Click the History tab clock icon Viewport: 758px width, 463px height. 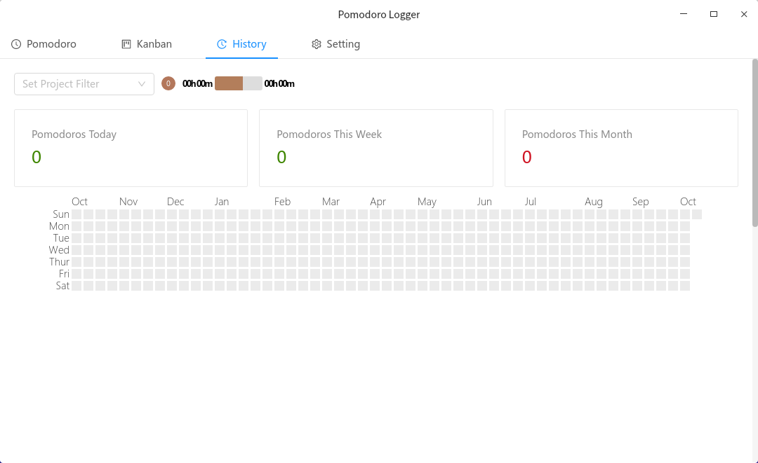click(222, 44)
